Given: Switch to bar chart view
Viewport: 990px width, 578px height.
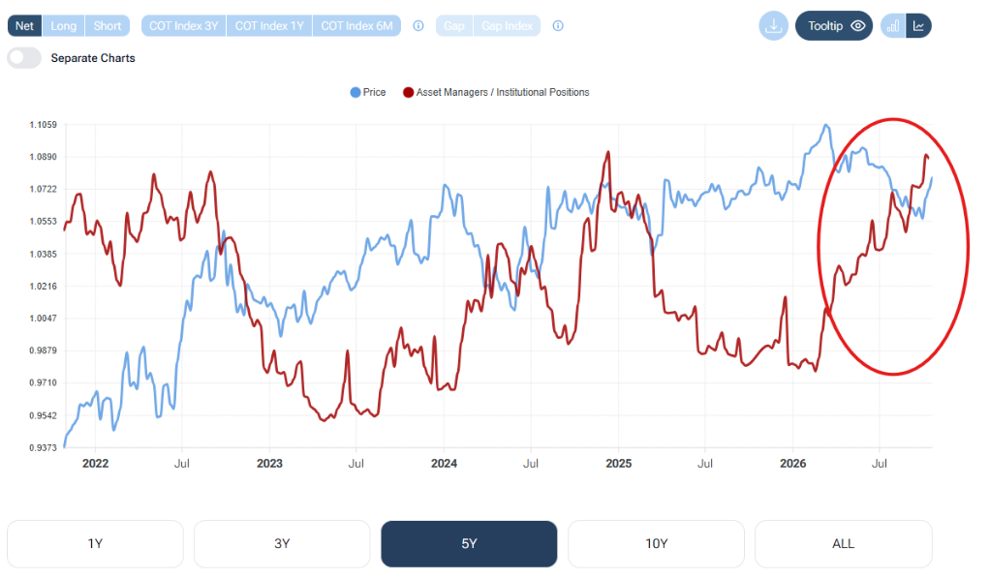Looking at the screenshot, I should 893,26.
